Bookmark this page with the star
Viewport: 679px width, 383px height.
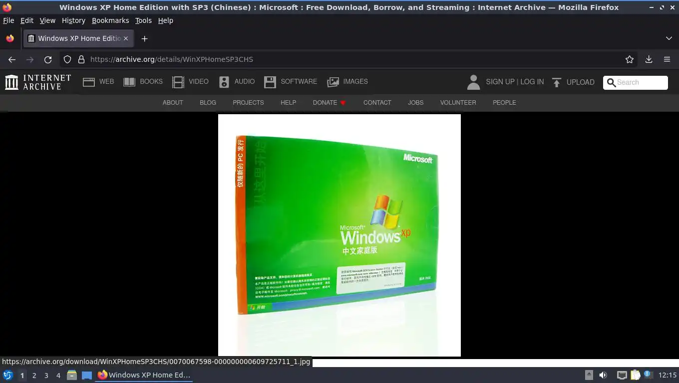[630, 59]
